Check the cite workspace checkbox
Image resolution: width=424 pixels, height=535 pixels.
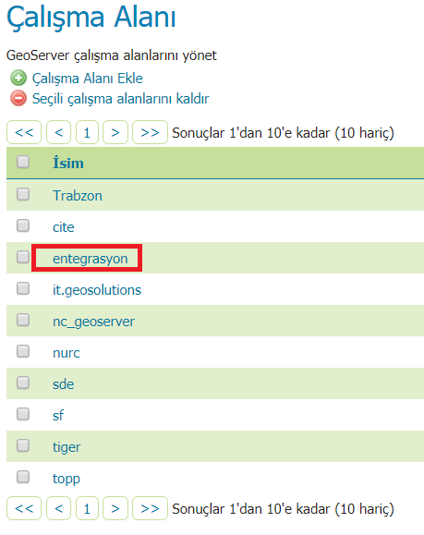click(23, 225)
